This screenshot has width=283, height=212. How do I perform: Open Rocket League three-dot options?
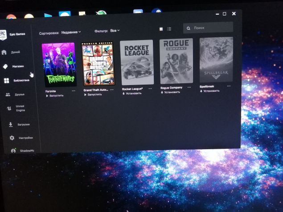pyautogui.click(x=150, y=89)
